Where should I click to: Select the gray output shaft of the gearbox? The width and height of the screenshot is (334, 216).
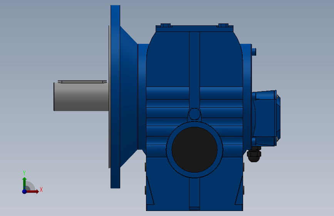[x=81, y=97]
